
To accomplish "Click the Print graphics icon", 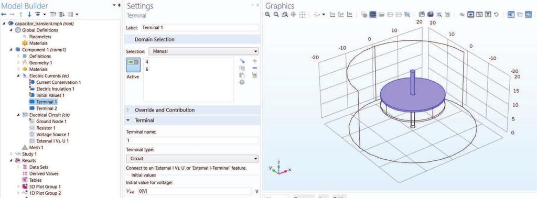I will pyautogui.click(x=431, y=14).
